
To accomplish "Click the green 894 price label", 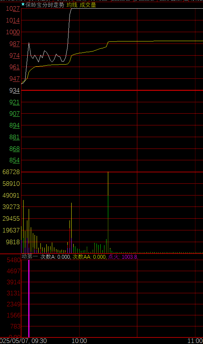I will [x=15, y=125].
